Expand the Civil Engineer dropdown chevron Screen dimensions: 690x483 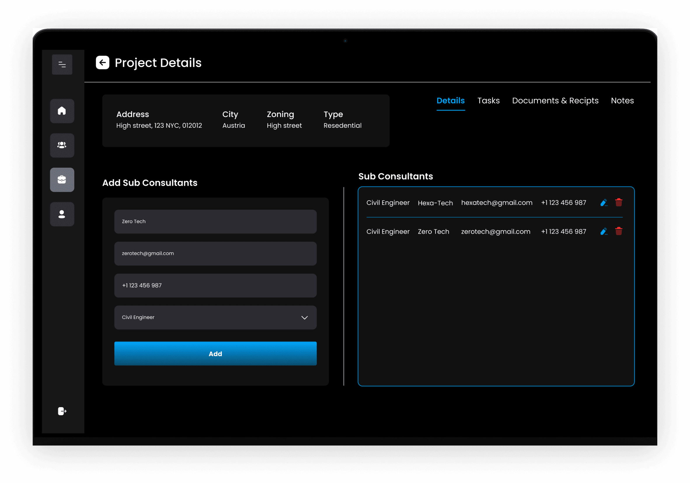[304, 318]
